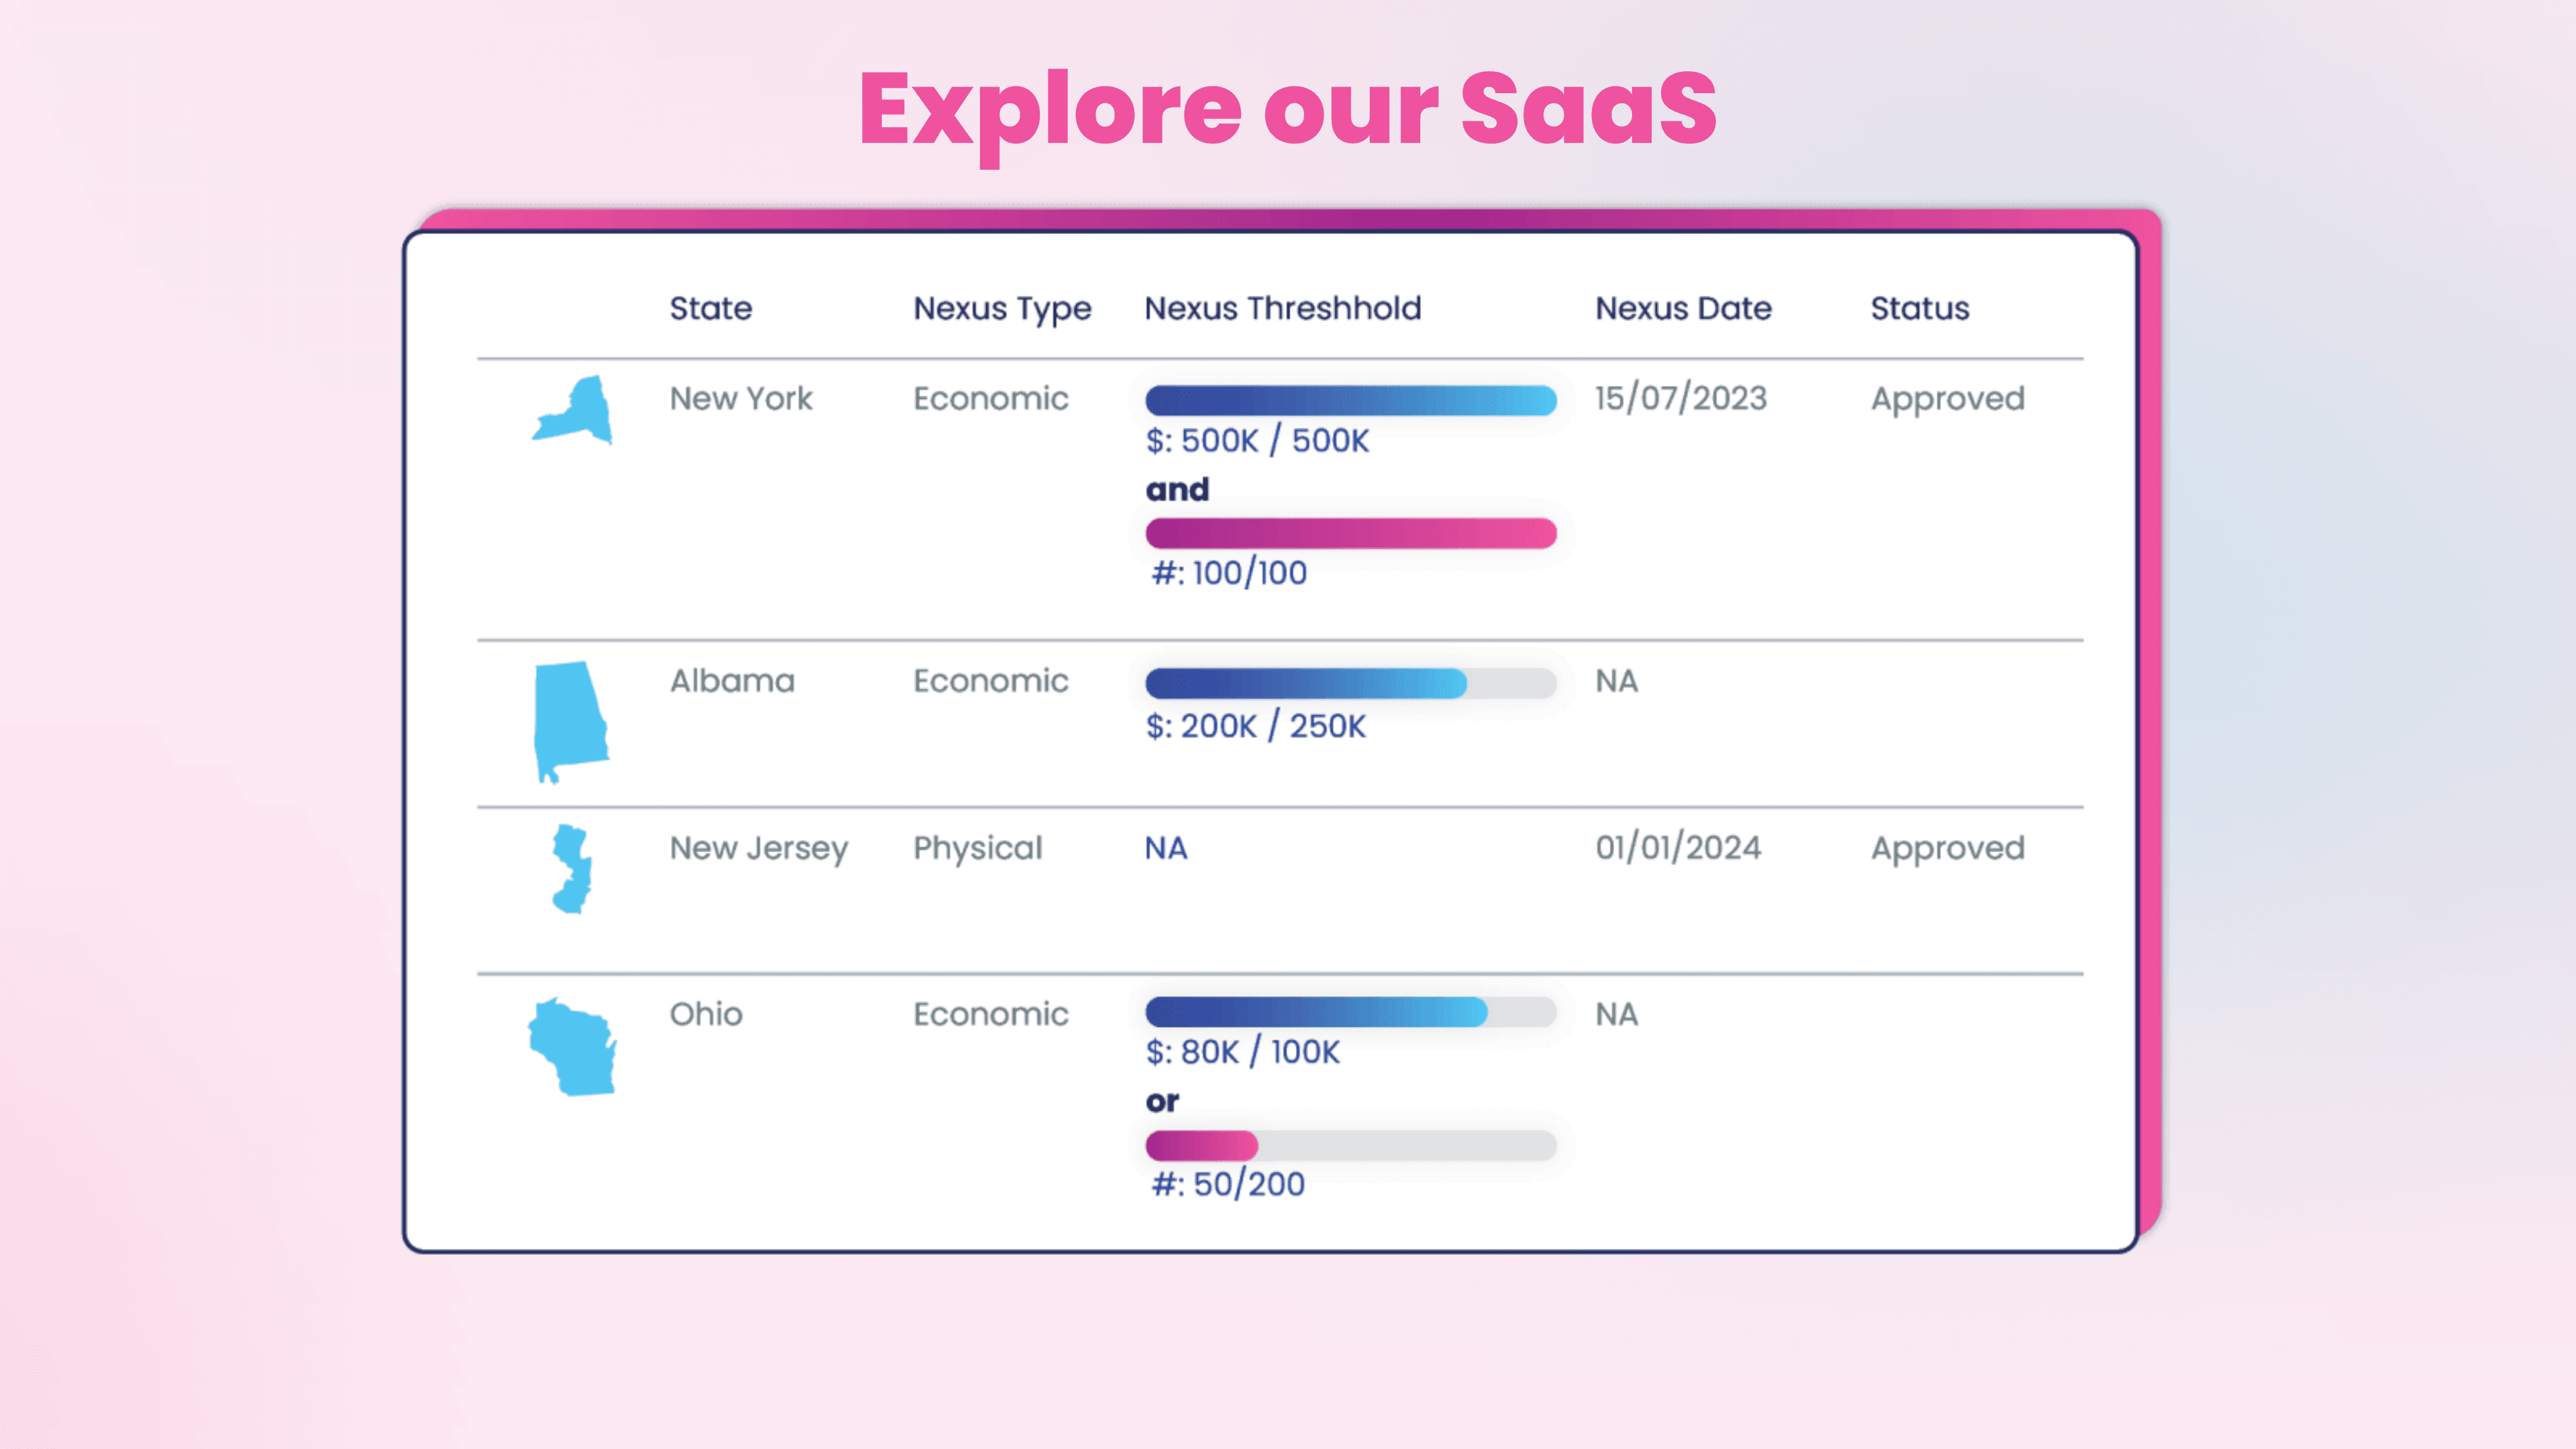The height and width of the screenshot is (1449, 2576).
Task: Open the New Jersey row name
Action: 758,848
